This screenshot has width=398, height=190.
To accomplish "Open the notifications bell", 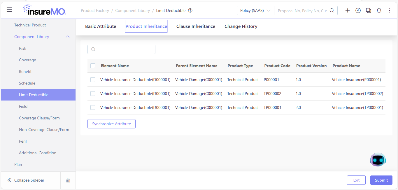I will pos(379,10).
